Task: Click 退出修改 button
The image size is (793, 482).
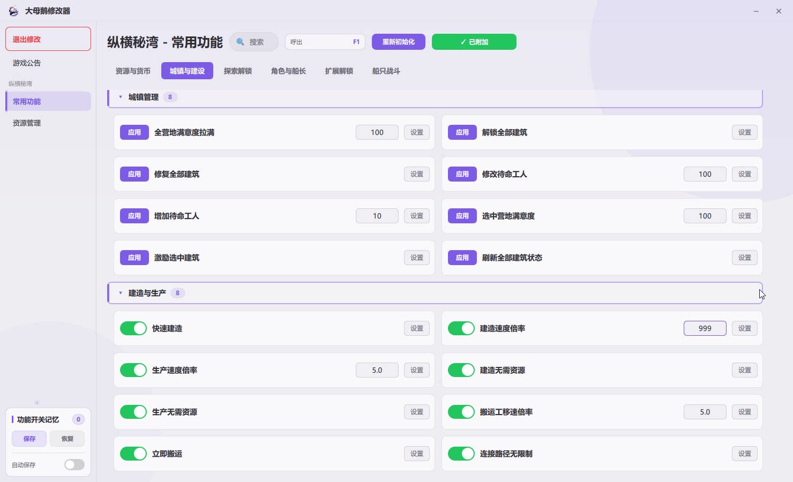Action: point(48,39)
